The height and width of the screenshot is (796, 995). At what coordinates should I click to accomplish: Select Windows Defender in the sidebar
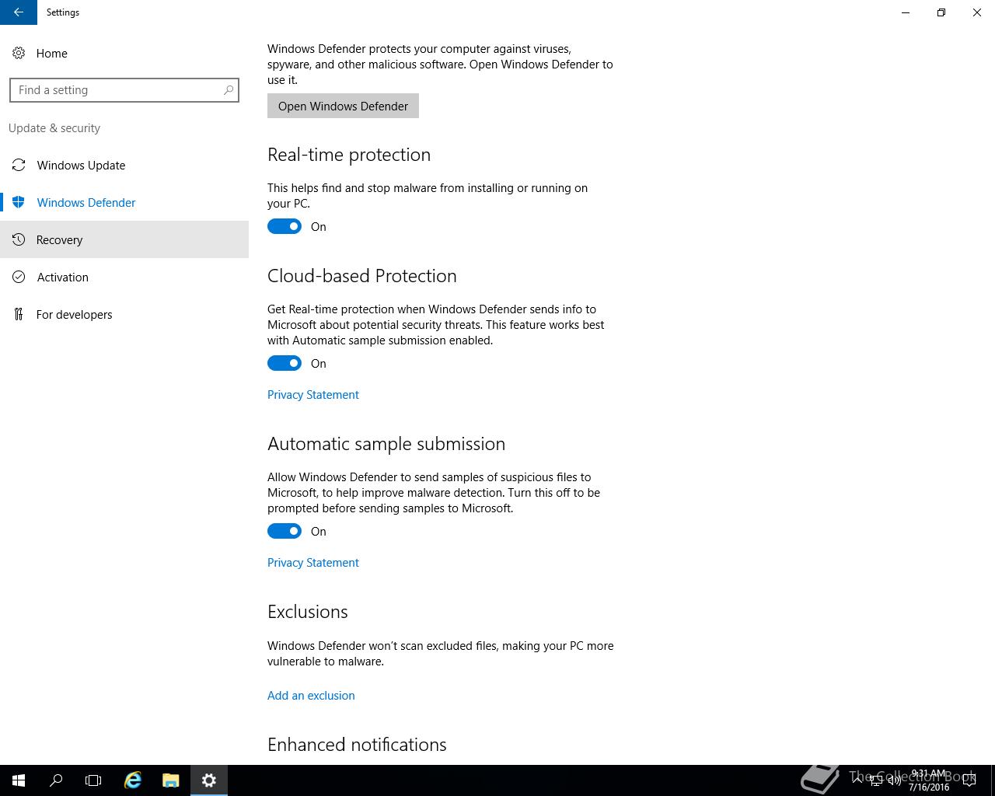point(124,202)
